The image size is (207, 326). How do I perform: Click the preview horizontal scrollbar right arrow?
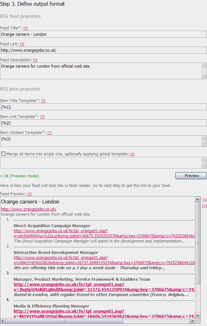[192, 321]
